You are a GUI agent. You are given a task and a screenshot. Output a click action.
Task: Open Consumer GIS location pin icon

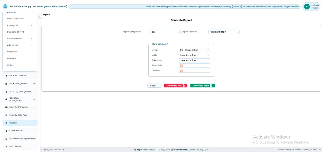pos(6,131)
